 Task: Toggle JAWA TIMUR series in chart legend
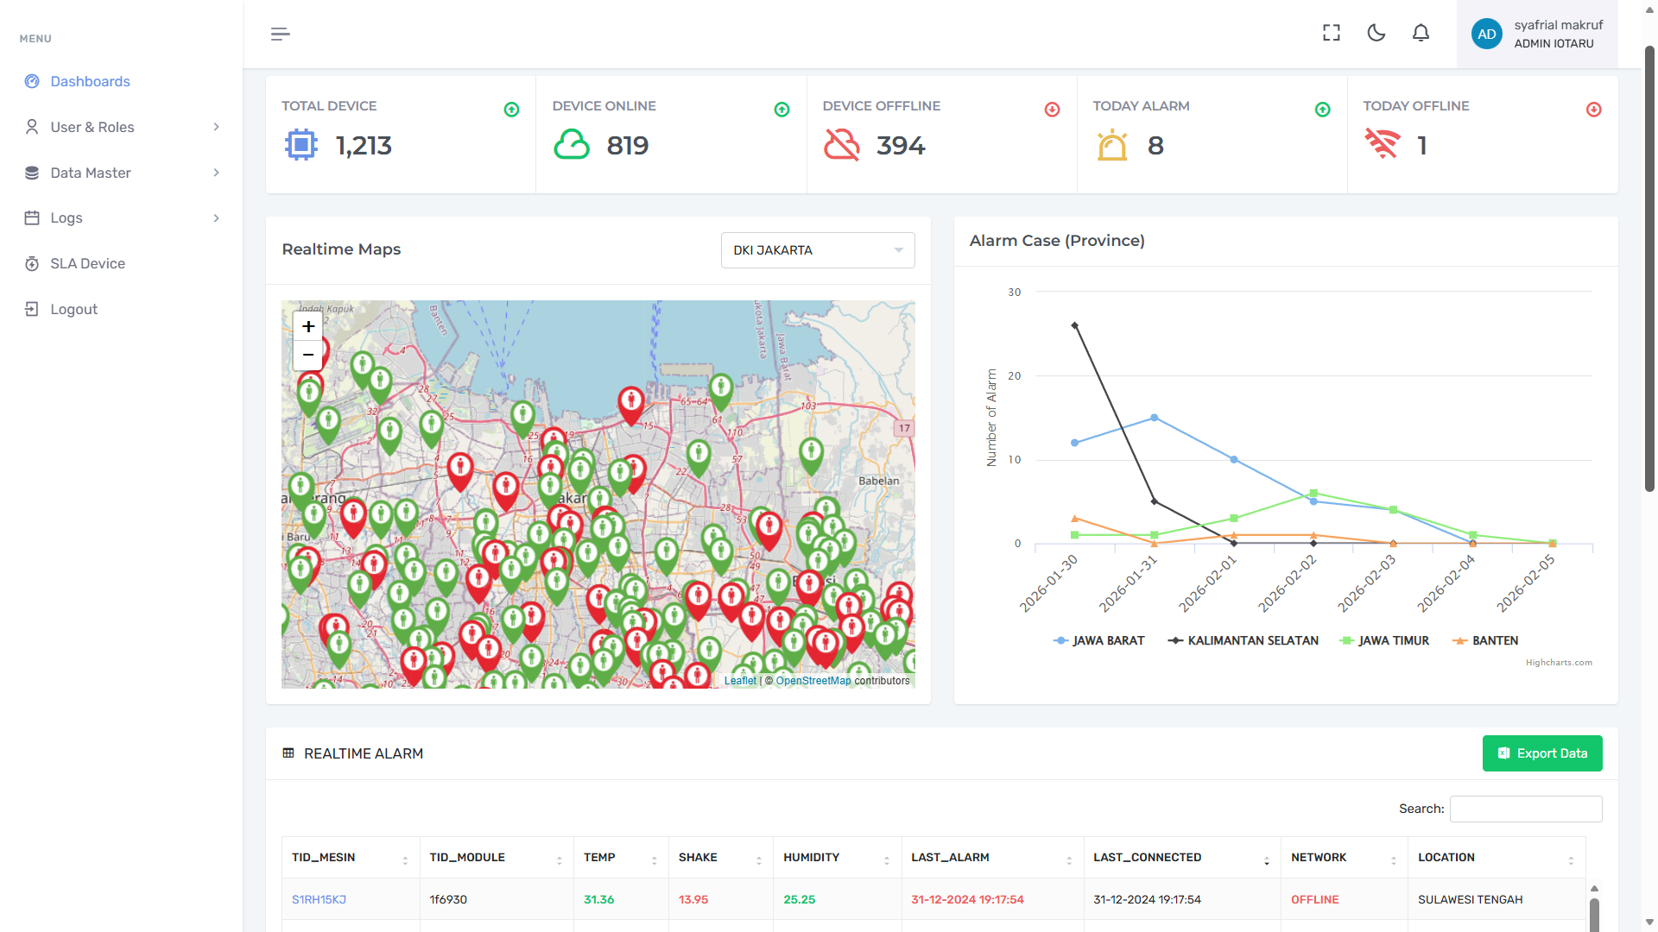point(1383,640)
